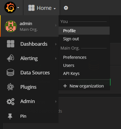Viewport: 121px width, 129px height.
Task: Click the Home dashboard grid icon
Action: click(31, 8)
